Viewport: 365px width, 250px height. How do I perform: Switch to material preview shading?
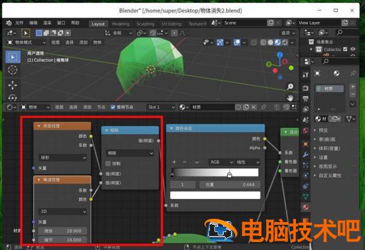tap(277, 42)
